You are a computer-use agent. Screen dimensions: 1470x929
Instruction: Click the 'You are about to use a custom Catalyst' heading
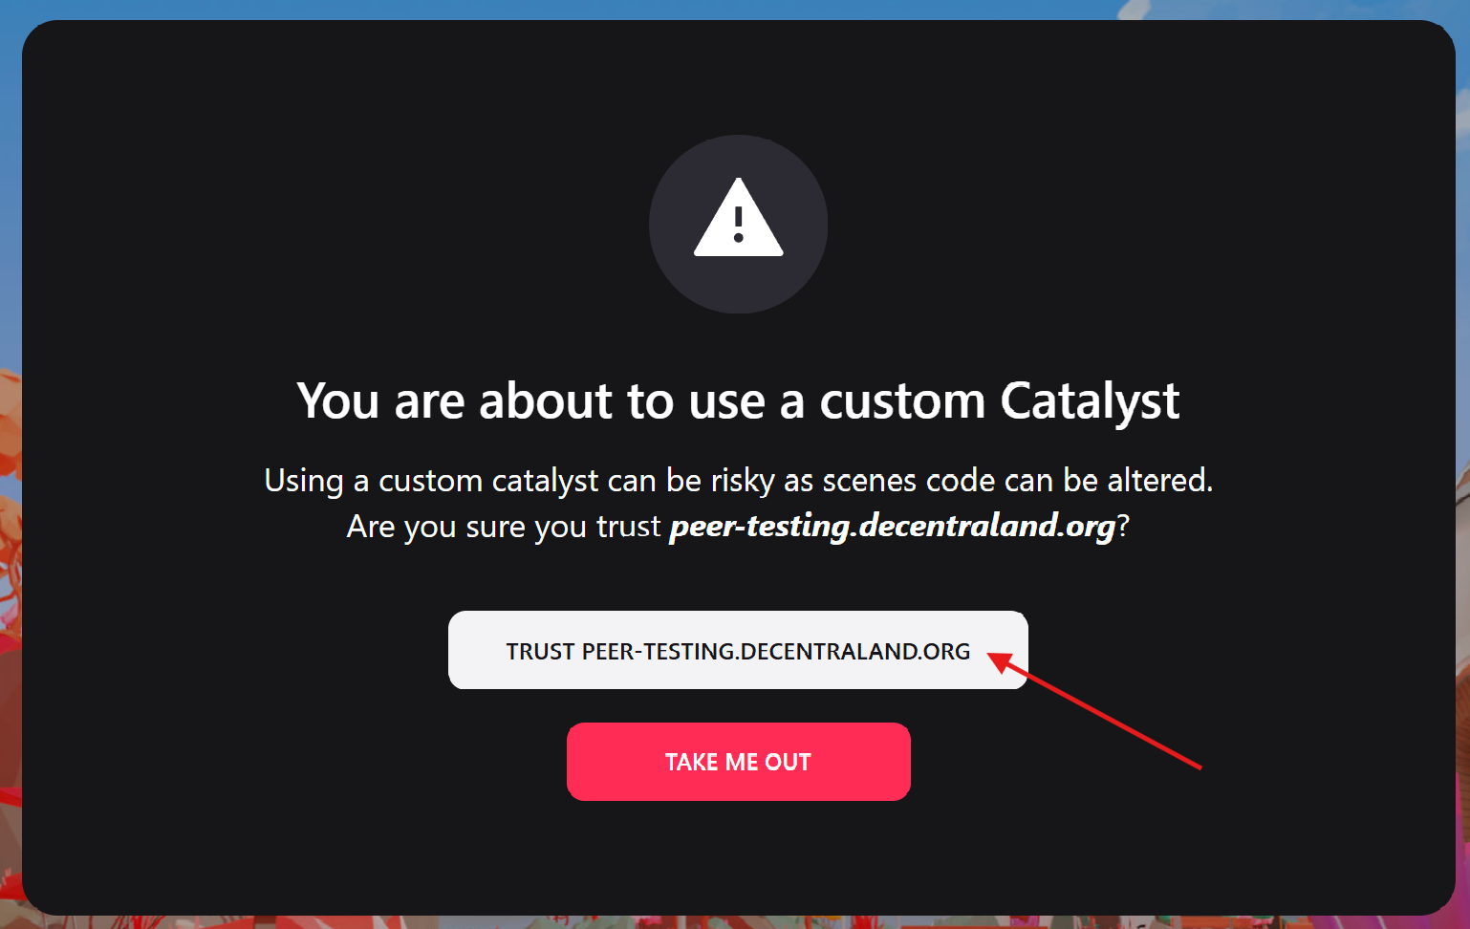coord(738,400)
